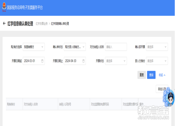Image resolution: width=175 pixels, height=126 pixels.
Task: Click the 购销身份 column header
Action: coord(14,104)
